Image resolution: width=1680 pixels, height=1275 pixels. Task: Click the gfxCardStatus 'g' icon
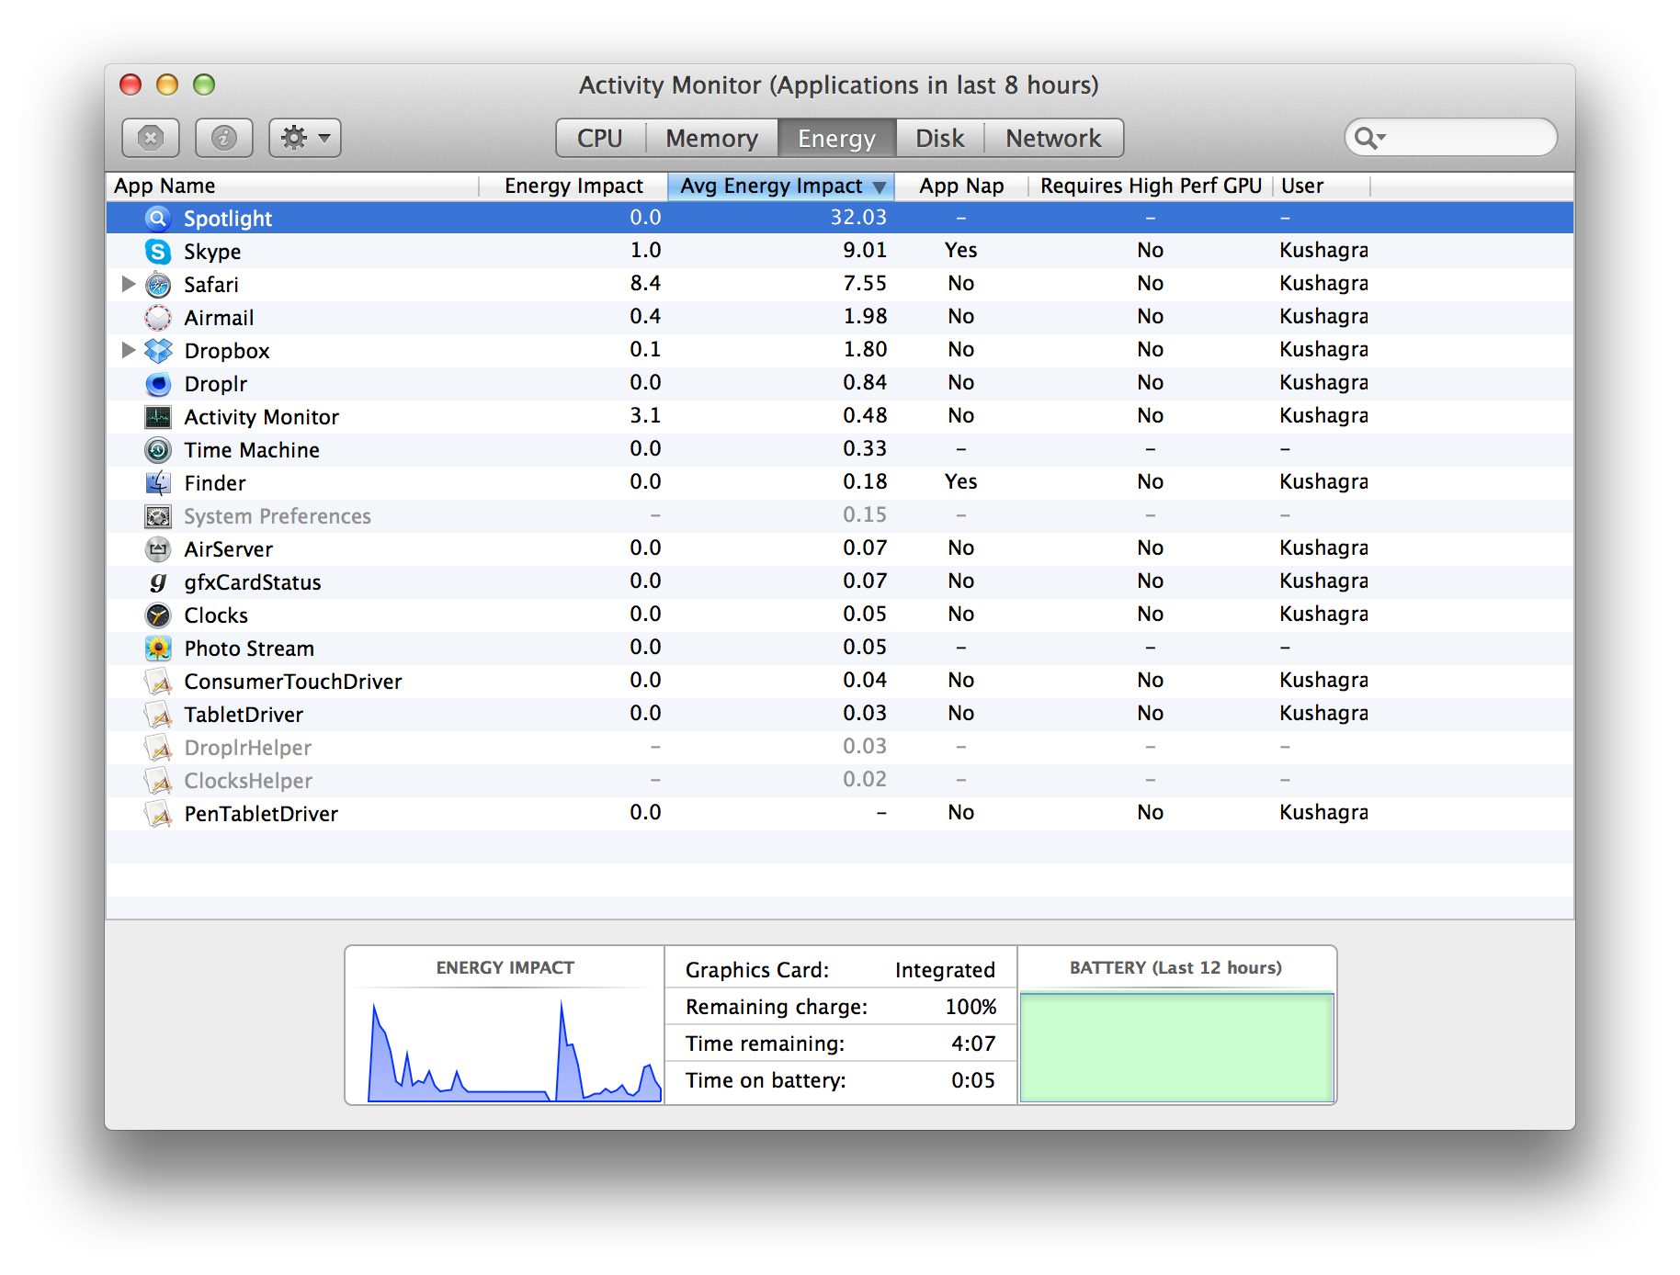158,581
